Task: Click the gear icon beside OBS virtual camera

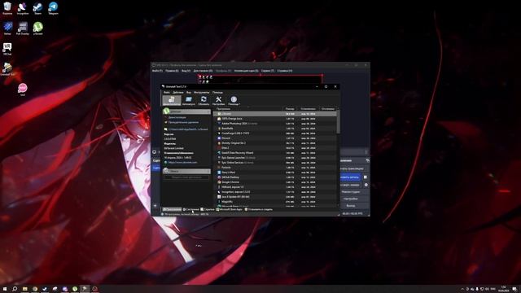Action: pos(366,185)
